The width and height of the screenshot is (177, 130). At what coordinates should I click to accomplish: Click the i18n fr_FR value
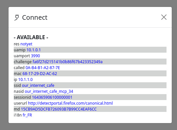tap(27, 115)
